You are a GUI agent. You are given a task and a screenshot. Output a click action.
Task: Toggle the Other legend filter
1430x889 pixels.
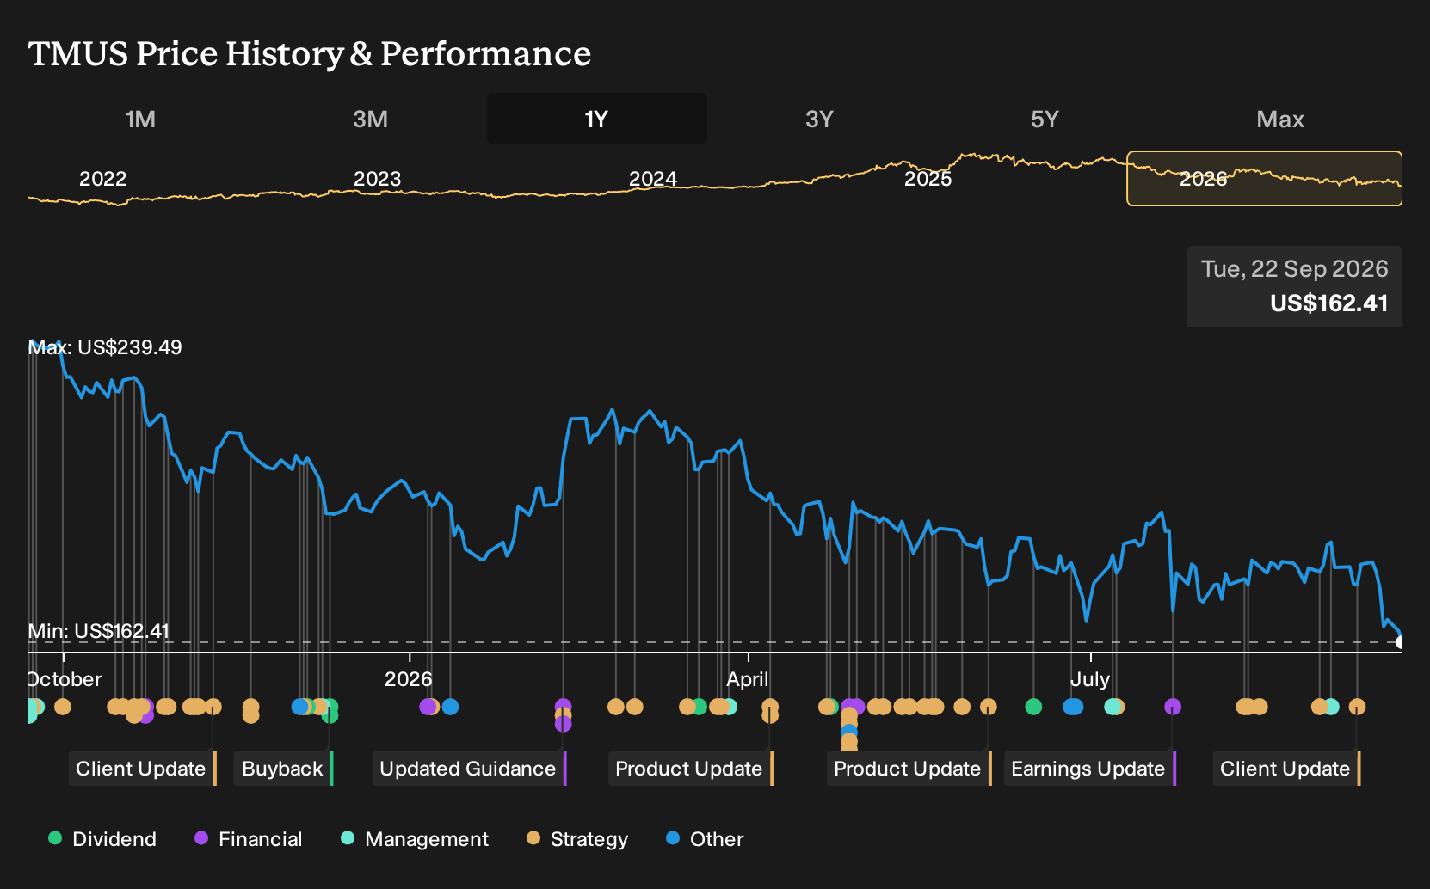point(705,839)
